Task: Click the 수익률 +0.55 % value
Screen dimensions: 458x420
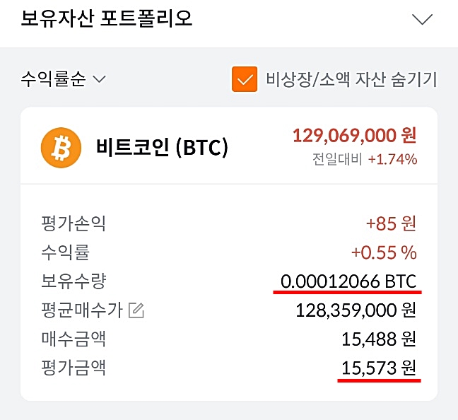Action: pyautogui.click(x=384, y=252)
